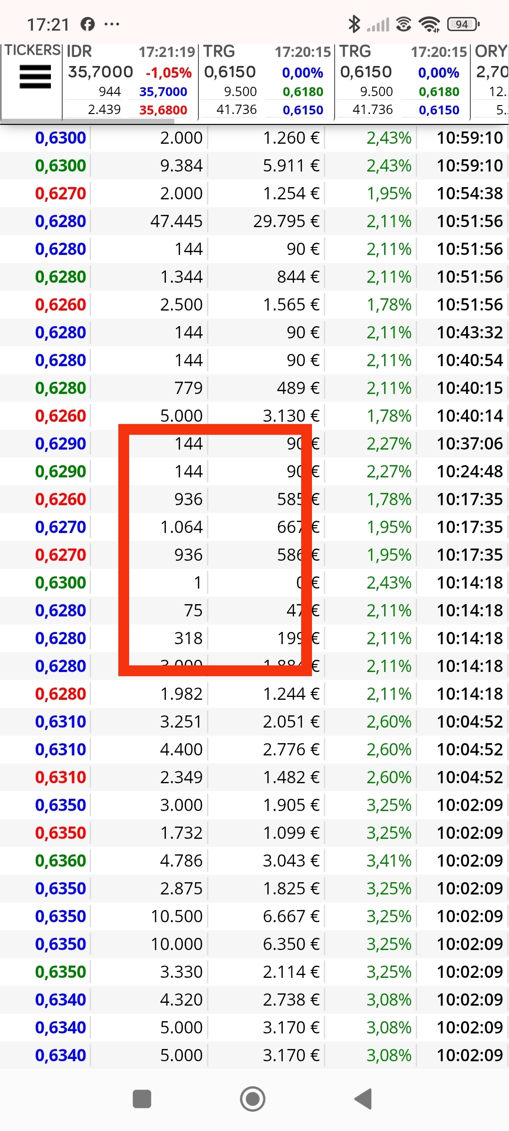The width and height of the screenshot is (509, 1131).
Task: Tap the Bluetooth status icon
Action: point(354,24)
